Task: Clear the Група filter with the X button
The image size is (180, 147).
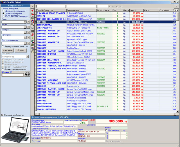Action: (28, 22)
